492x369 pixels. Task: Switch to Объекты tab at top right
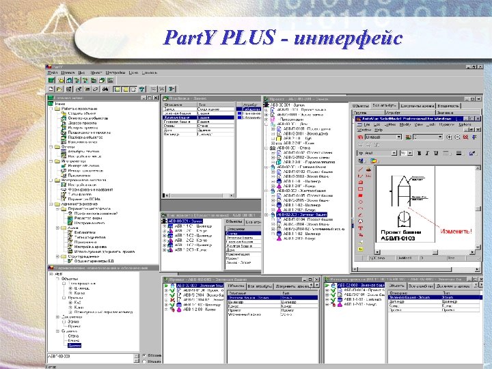pyautogui.click(x=360, y=106)
